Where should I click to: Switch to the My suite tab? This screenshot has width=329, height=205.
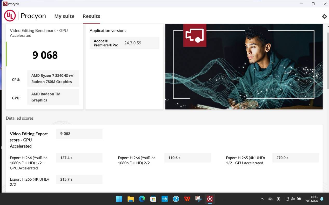coord(64,16)
